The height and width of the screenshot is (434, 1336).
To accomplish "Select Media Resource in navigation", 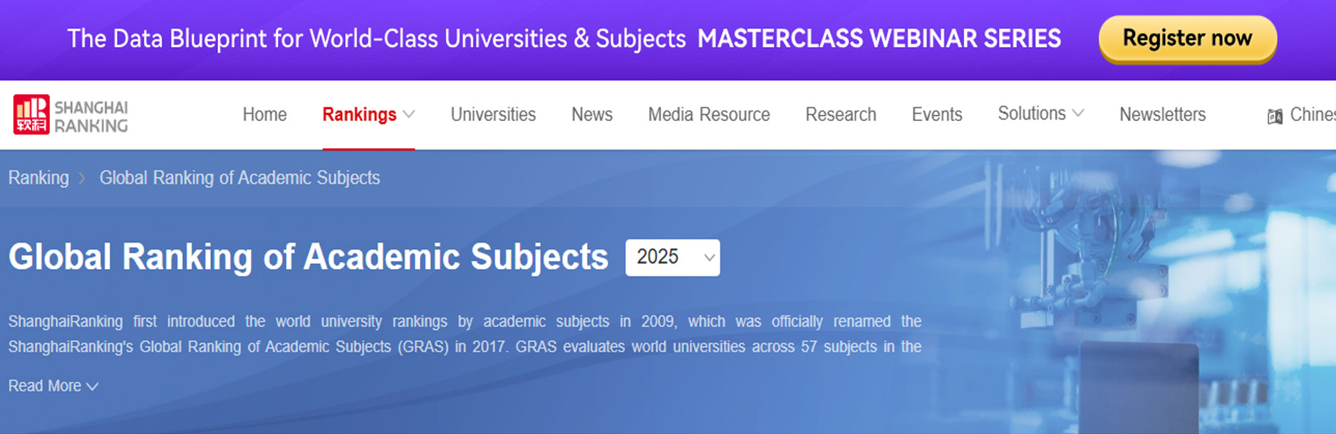I will click(x=708, y=115).
